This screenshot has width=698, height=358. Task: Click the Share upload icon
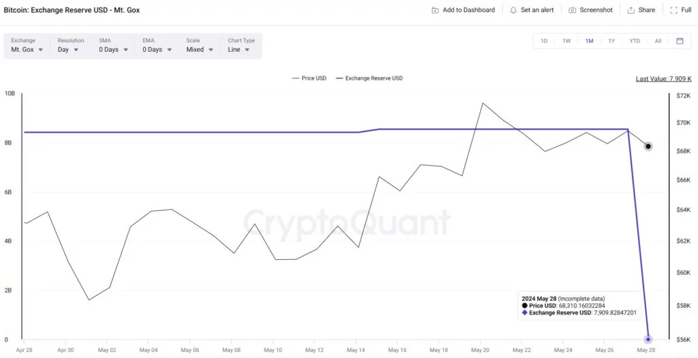(x=631, y=10)
